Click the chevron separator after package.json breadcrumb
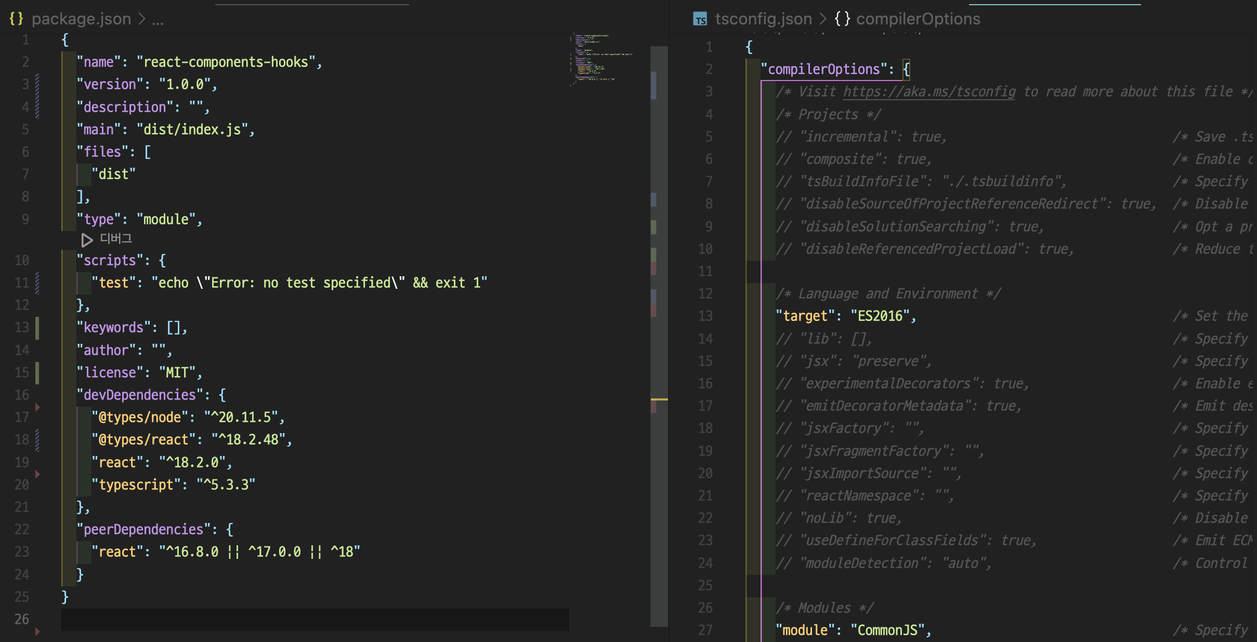 point(142,19)
